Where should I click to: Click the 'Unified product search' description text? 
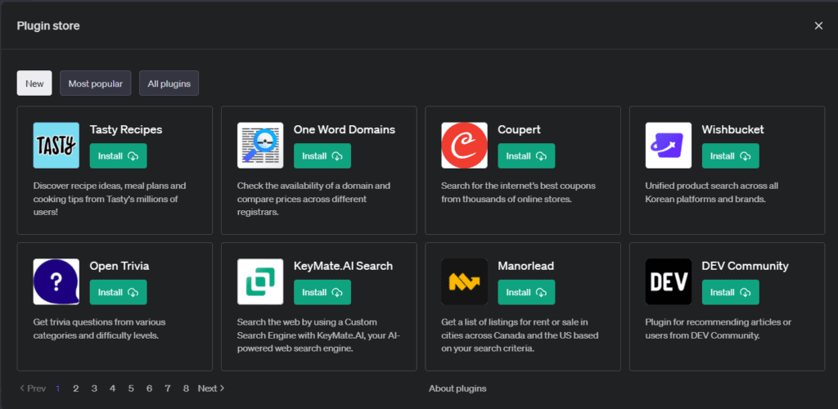(712, 193)
